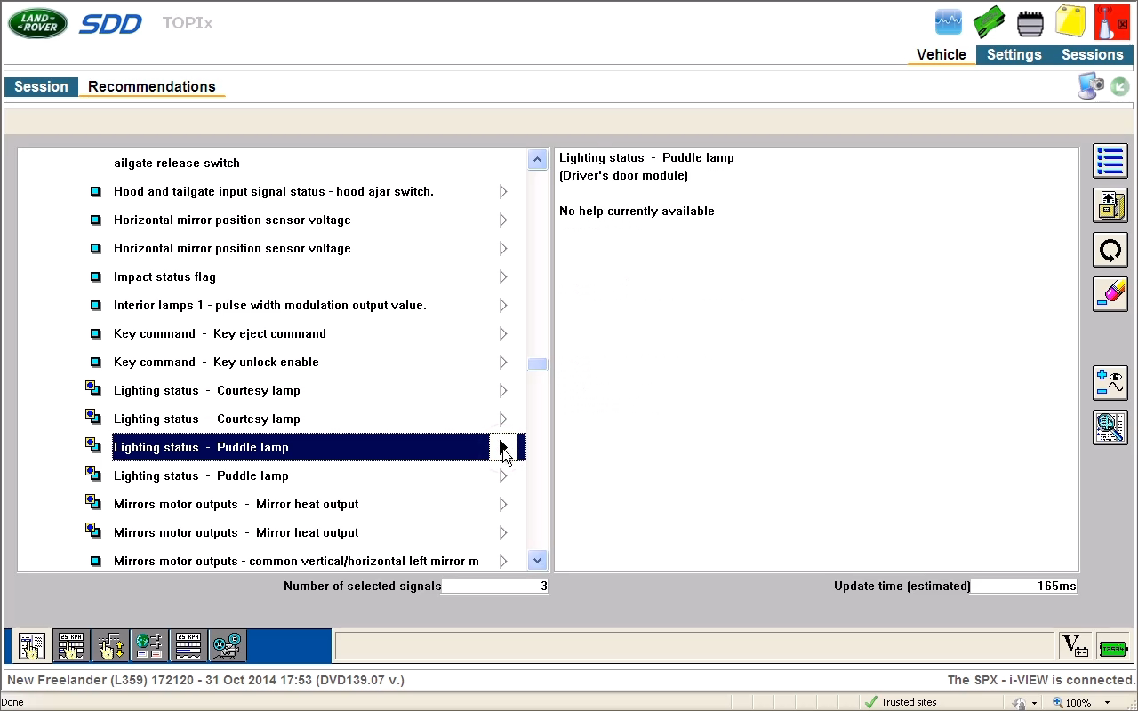Toggle signal icon for Impact status flag

[95, 276]
